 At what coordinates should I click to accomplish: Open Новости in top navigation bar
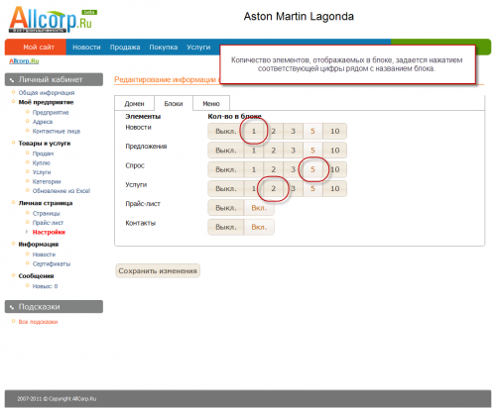point(86,48)
